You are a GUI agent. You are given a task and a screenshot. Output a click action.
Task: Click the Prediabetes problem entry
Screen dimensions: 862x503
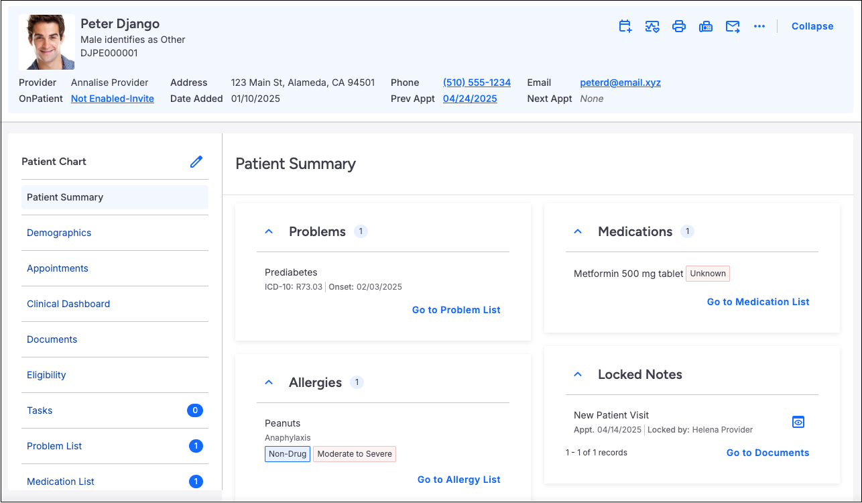291,272
